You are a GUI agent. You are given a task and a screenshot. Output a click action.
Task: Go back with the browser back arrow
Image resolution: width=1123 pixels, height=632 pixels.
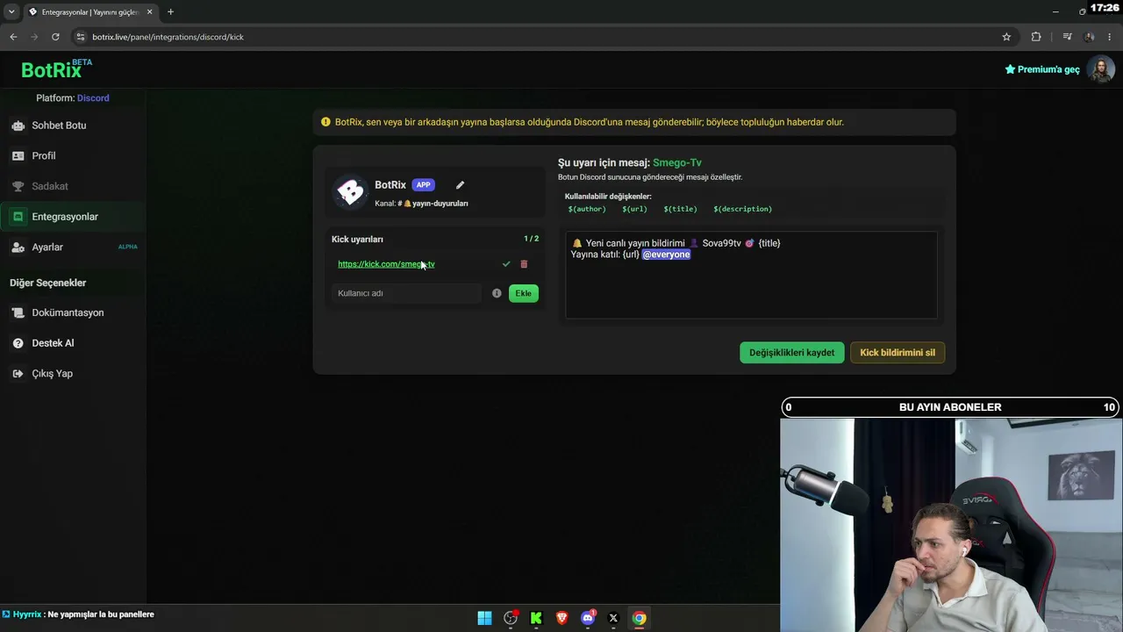pos(13,37)
